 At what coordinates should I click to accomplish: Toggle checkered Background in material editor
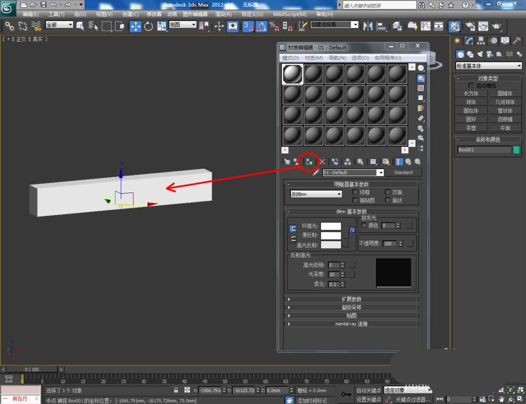coord(421,88)
